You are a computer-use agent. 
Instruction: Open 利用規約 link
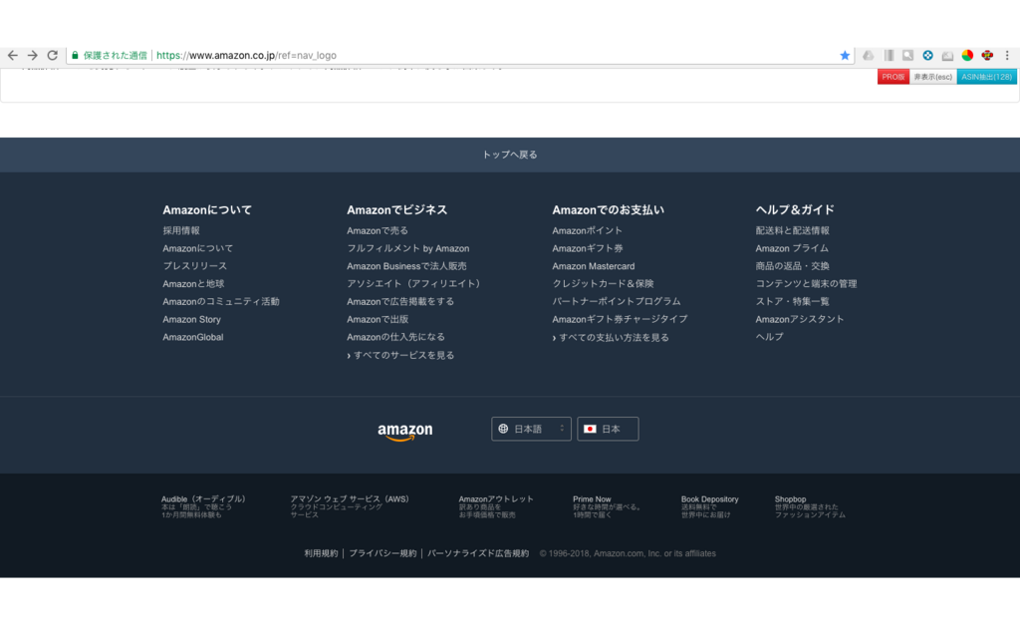[321, 553]
